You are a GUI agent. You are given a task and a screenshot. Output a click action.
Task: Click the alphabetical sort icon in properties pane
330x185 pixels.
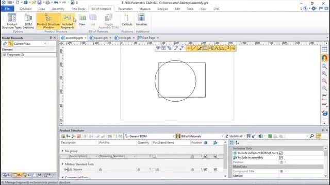point(237,143)
